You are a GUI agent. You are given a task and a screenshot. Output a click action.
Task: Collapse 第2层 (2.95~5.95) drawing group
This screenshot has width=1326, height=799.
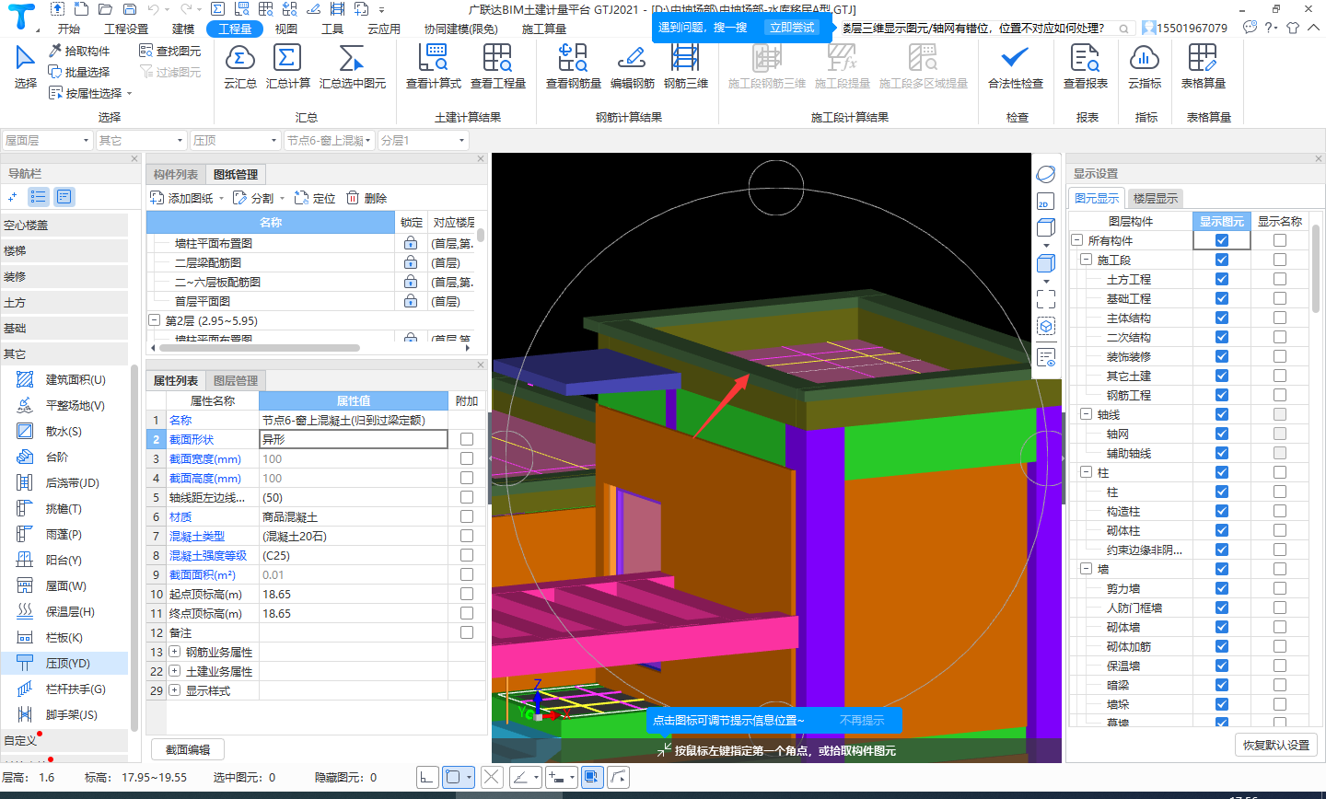coord(155,320)
